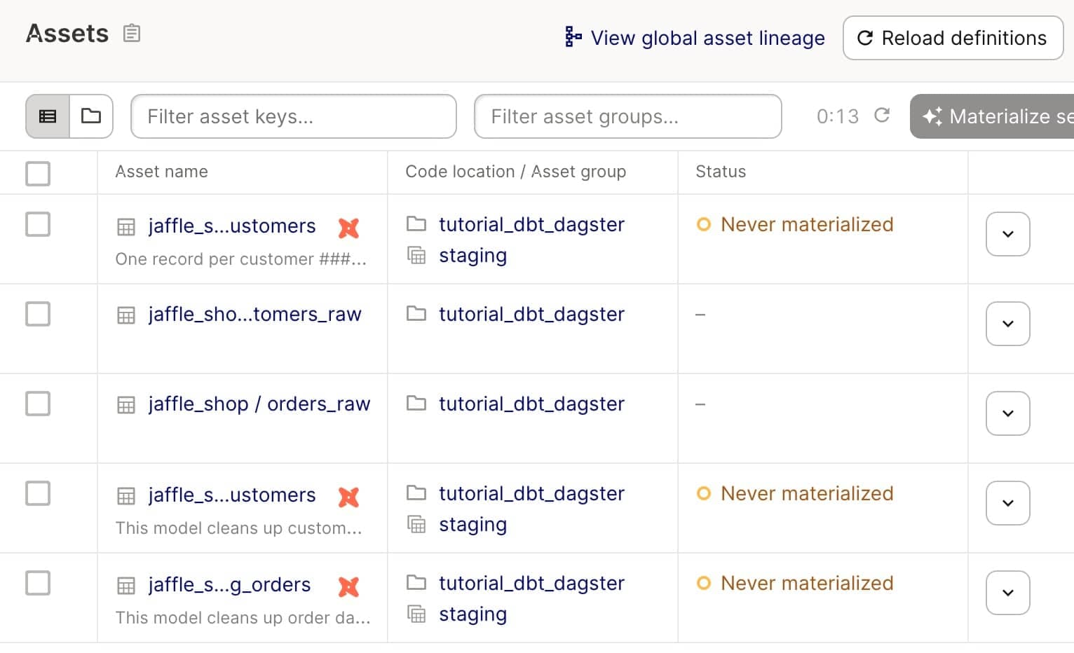This screenshot has height=653, width=1074.
Task: Click table icon beside orders_raw asset
Action: pos(126,405)
